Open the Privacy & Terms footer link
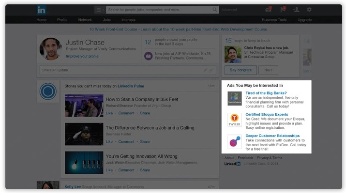Viewport: 346px width, 196px height. click(x=270, y=158)
